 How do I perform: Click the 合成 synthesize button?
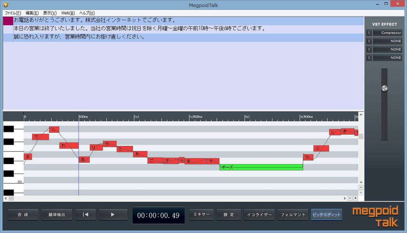[x=23, y=214]
